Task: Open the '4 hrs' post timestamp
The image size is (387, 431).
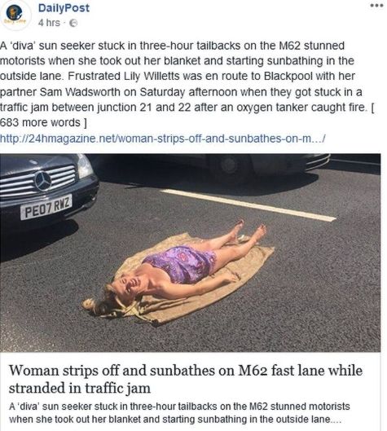Action: pyautogui.click(x=49, y=23)
